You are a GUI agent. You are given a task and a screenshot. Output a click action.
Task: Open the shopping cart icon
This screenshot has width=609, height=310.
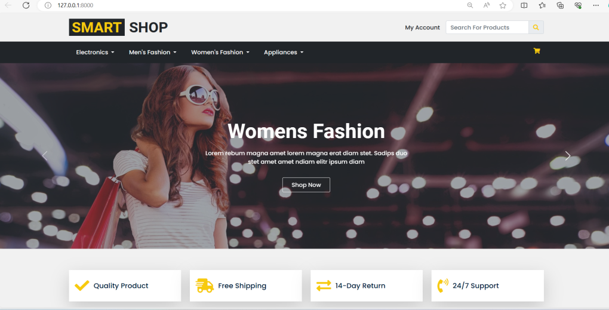coord(536,51)
